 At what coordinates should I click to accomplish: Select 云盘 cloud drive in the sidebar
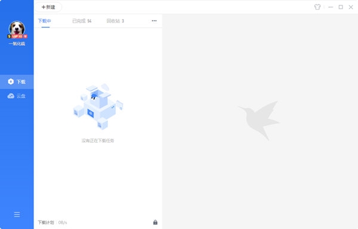point(17,96)
